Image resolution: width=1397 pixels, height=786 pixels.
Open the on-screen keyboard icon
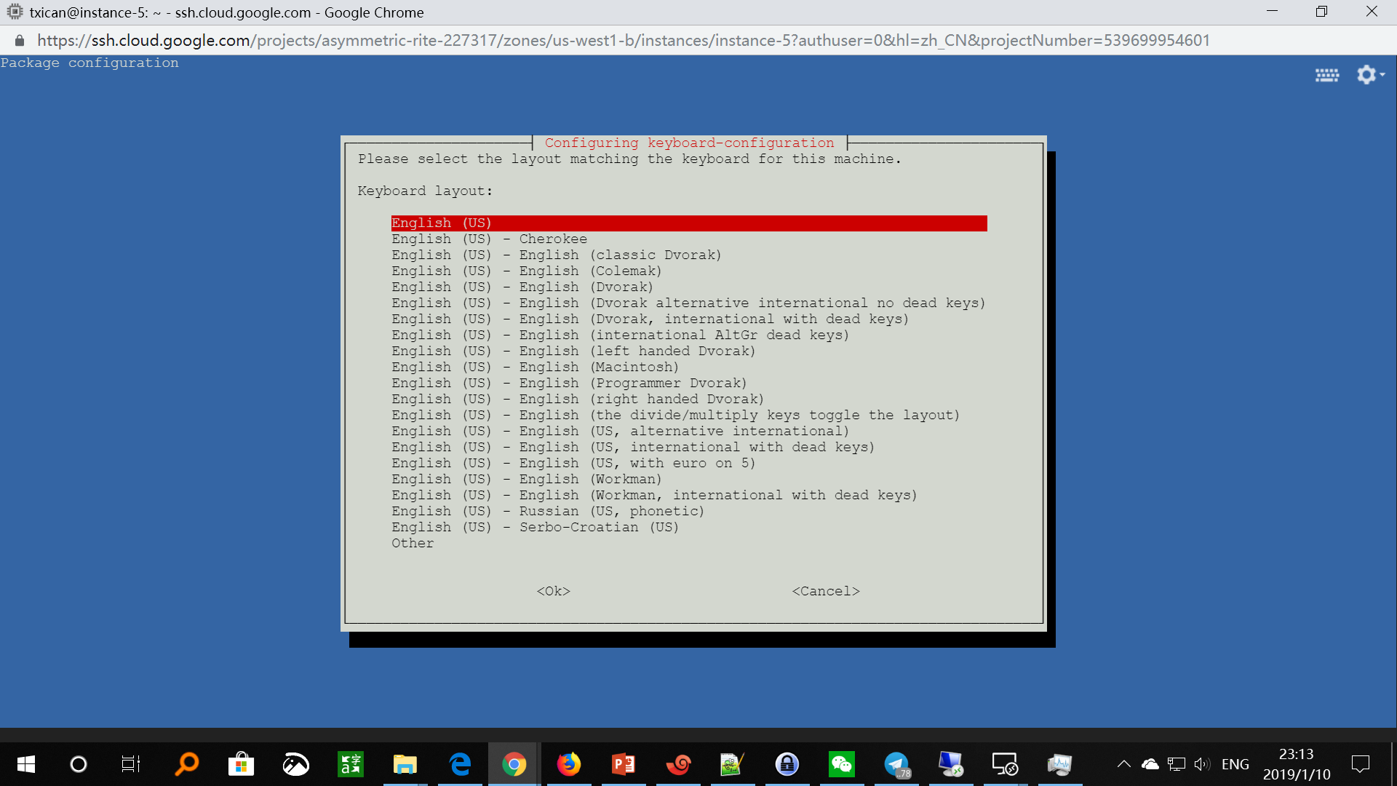pos(1326,75)
